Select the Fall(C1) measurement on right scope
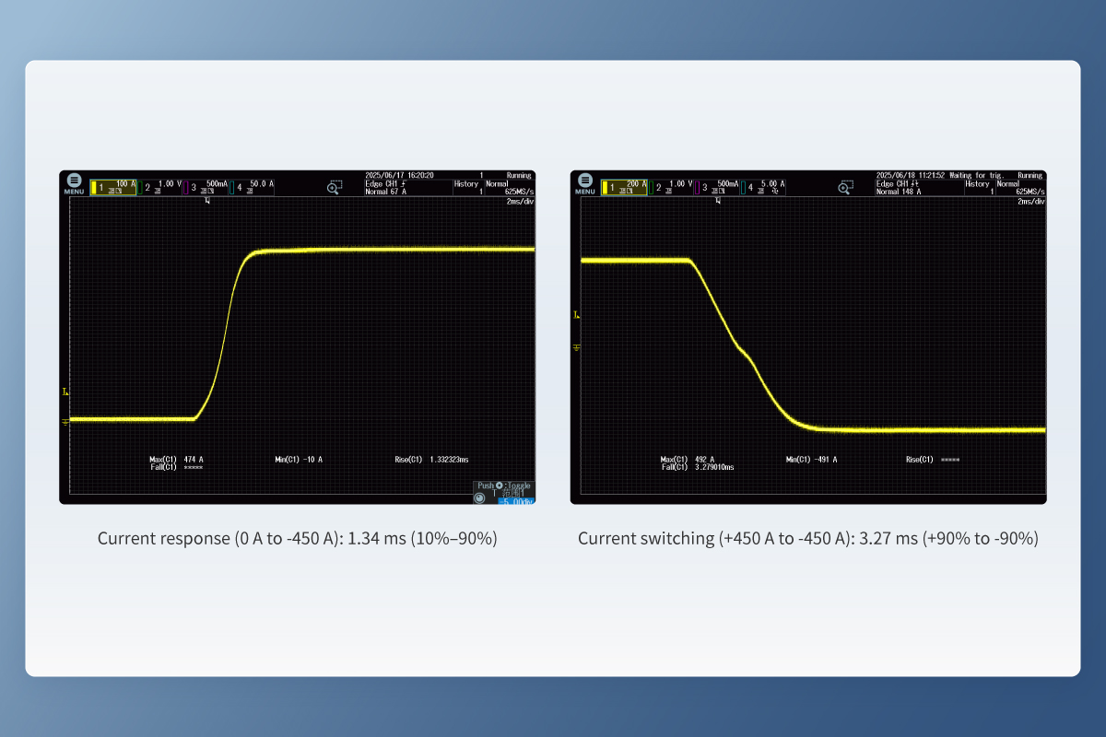Screen dimensions: 1106x737 tap(698, 467)
